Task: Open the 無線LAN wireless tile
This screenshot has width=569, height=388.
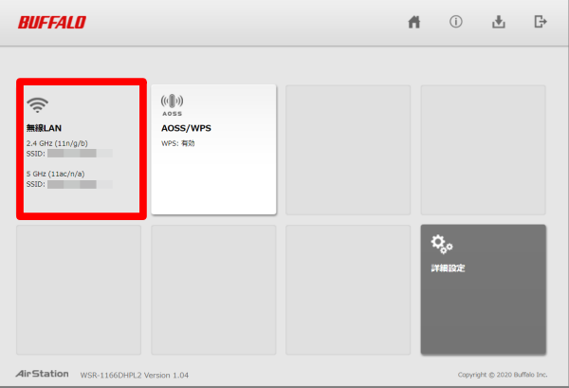Action: [82, 149]
